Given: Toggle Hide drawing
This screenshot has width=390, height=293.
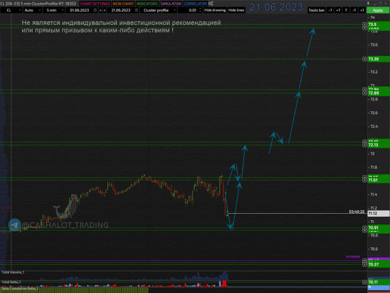Looking at the screenshot, I should (x=215, y=10).
